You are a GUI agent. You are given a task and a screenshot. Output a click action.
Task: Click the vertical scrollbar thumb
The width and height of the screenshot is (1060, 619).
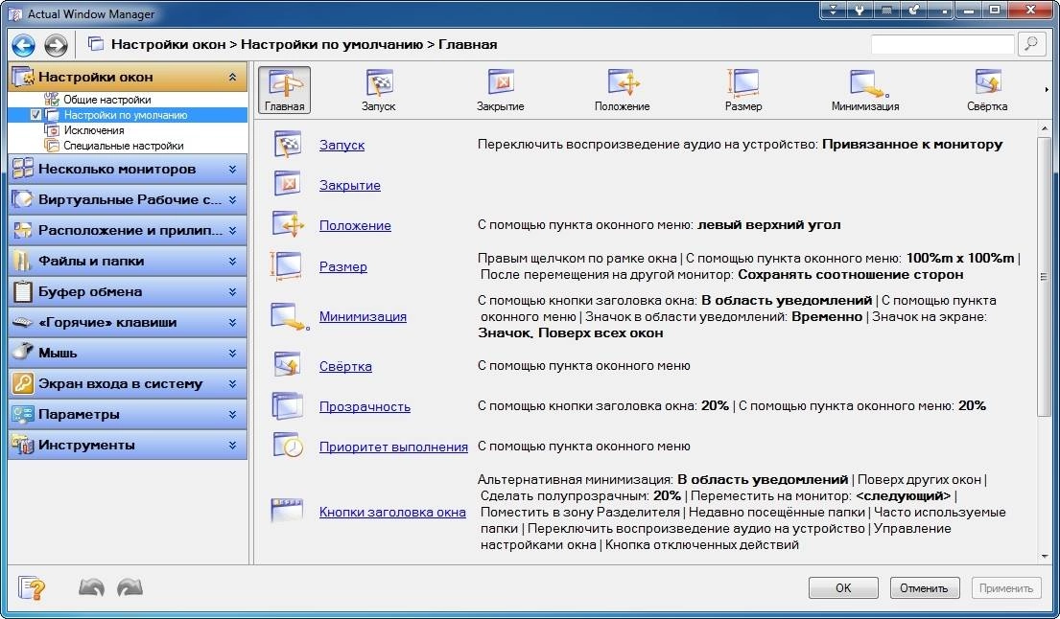click(1044, 277)
